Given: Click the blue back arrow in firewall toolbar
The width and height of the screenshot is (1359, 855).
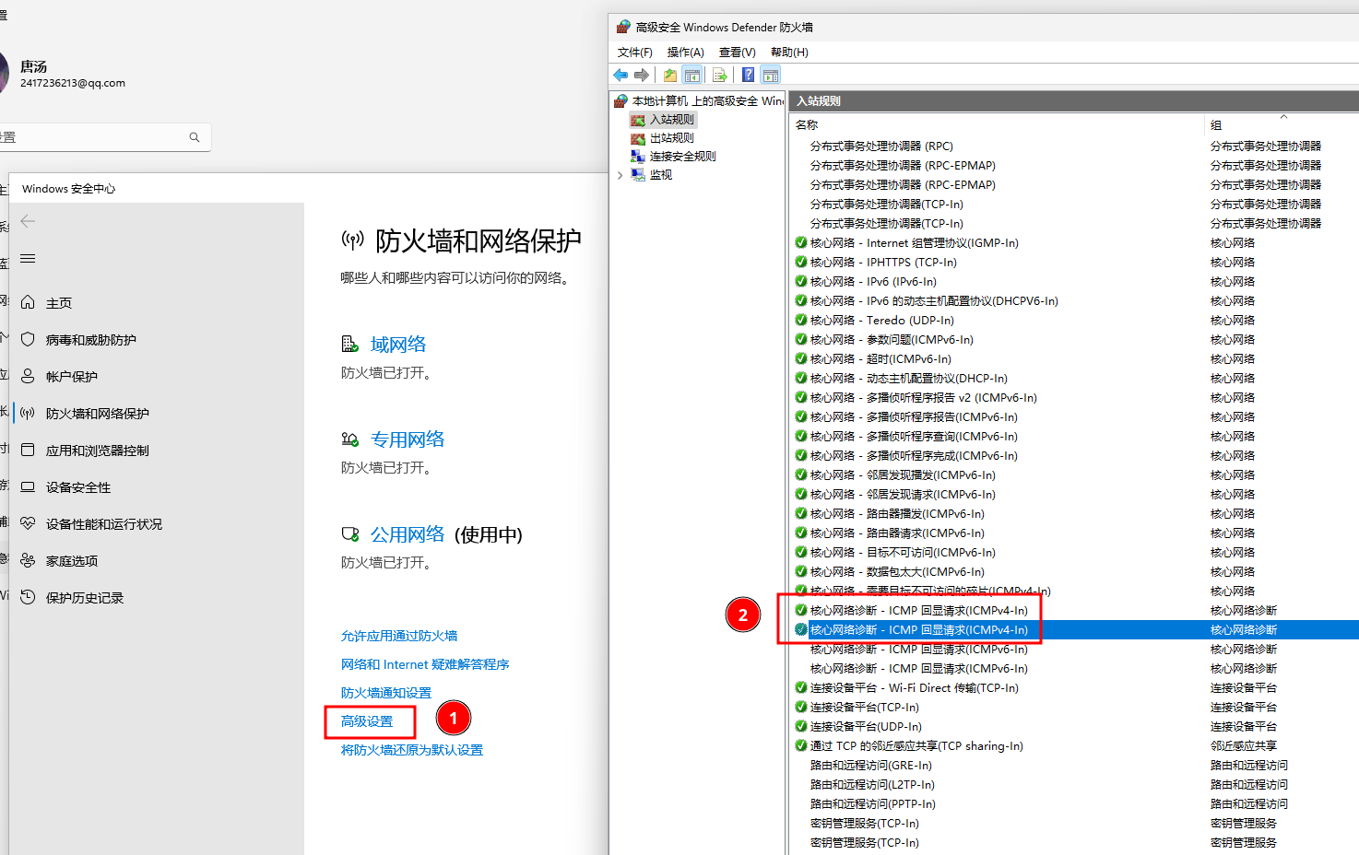Looking at the screenshot, I should pyautogui.click(x=620, y=76).
